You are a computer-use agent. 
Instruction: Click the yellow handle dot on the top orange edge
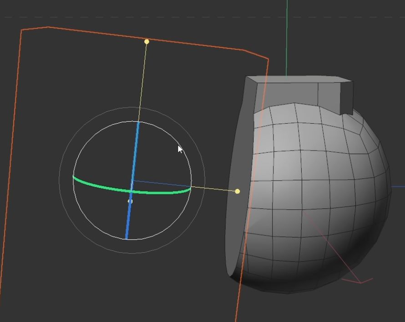[147, 42]
